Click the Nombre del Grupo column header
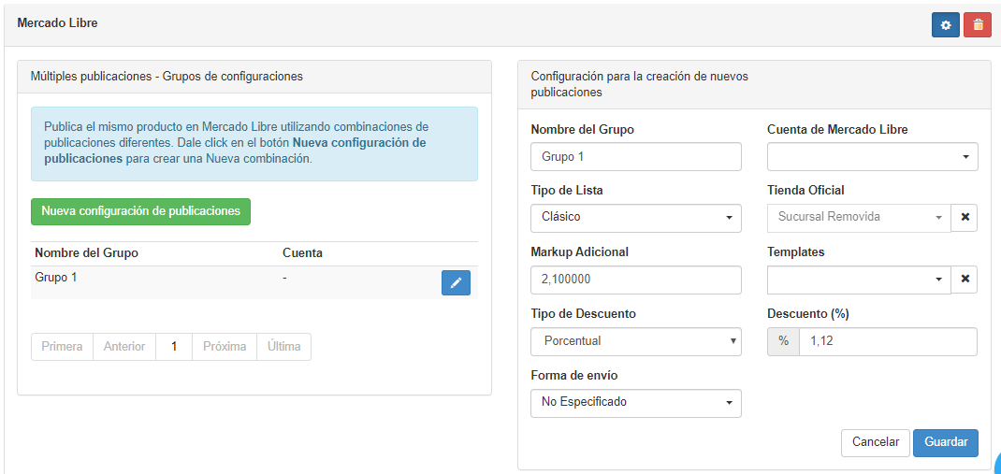The width and height of the screenshot is (1001, 474). (87, 253)
